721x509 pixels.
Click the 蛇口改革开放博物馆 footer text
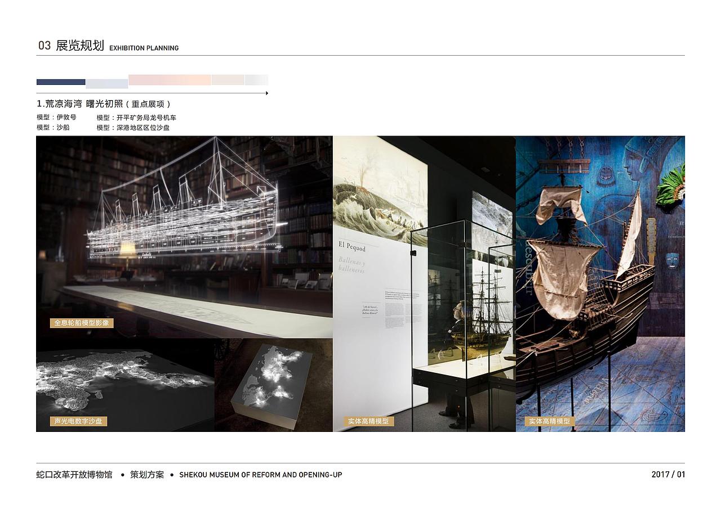tap(73, 475)
